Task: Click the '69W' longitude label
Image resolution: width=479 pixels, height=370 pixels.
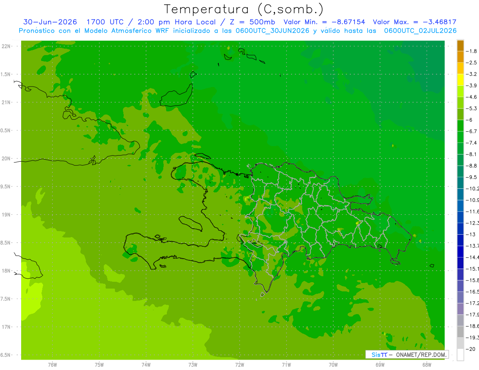Action: 380,365
